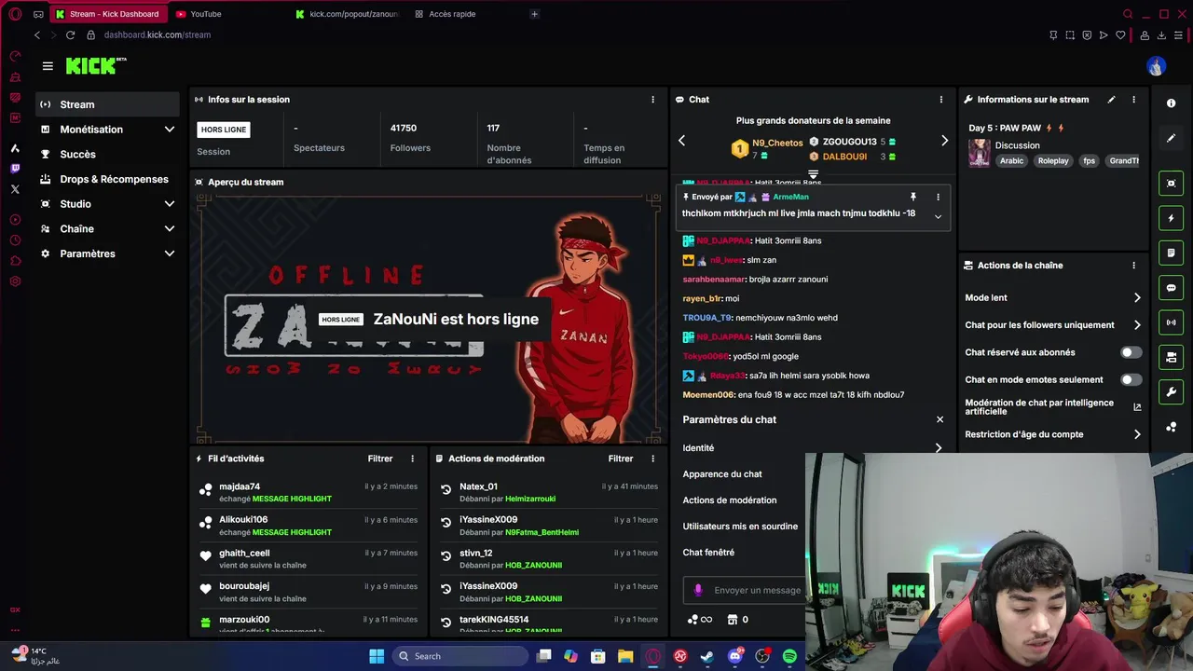The image size is (1193, 671).
Task: Open the hamburger menu beside Kick logo
Action: [x=48, y=66]
